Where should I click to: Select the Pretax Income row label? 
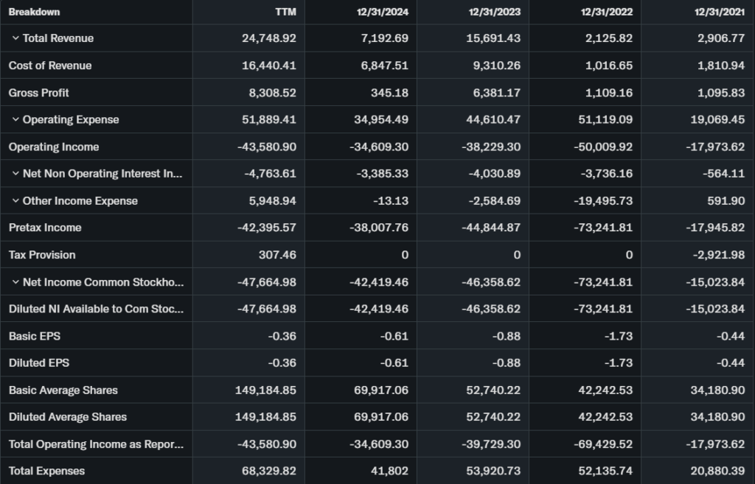45,228
